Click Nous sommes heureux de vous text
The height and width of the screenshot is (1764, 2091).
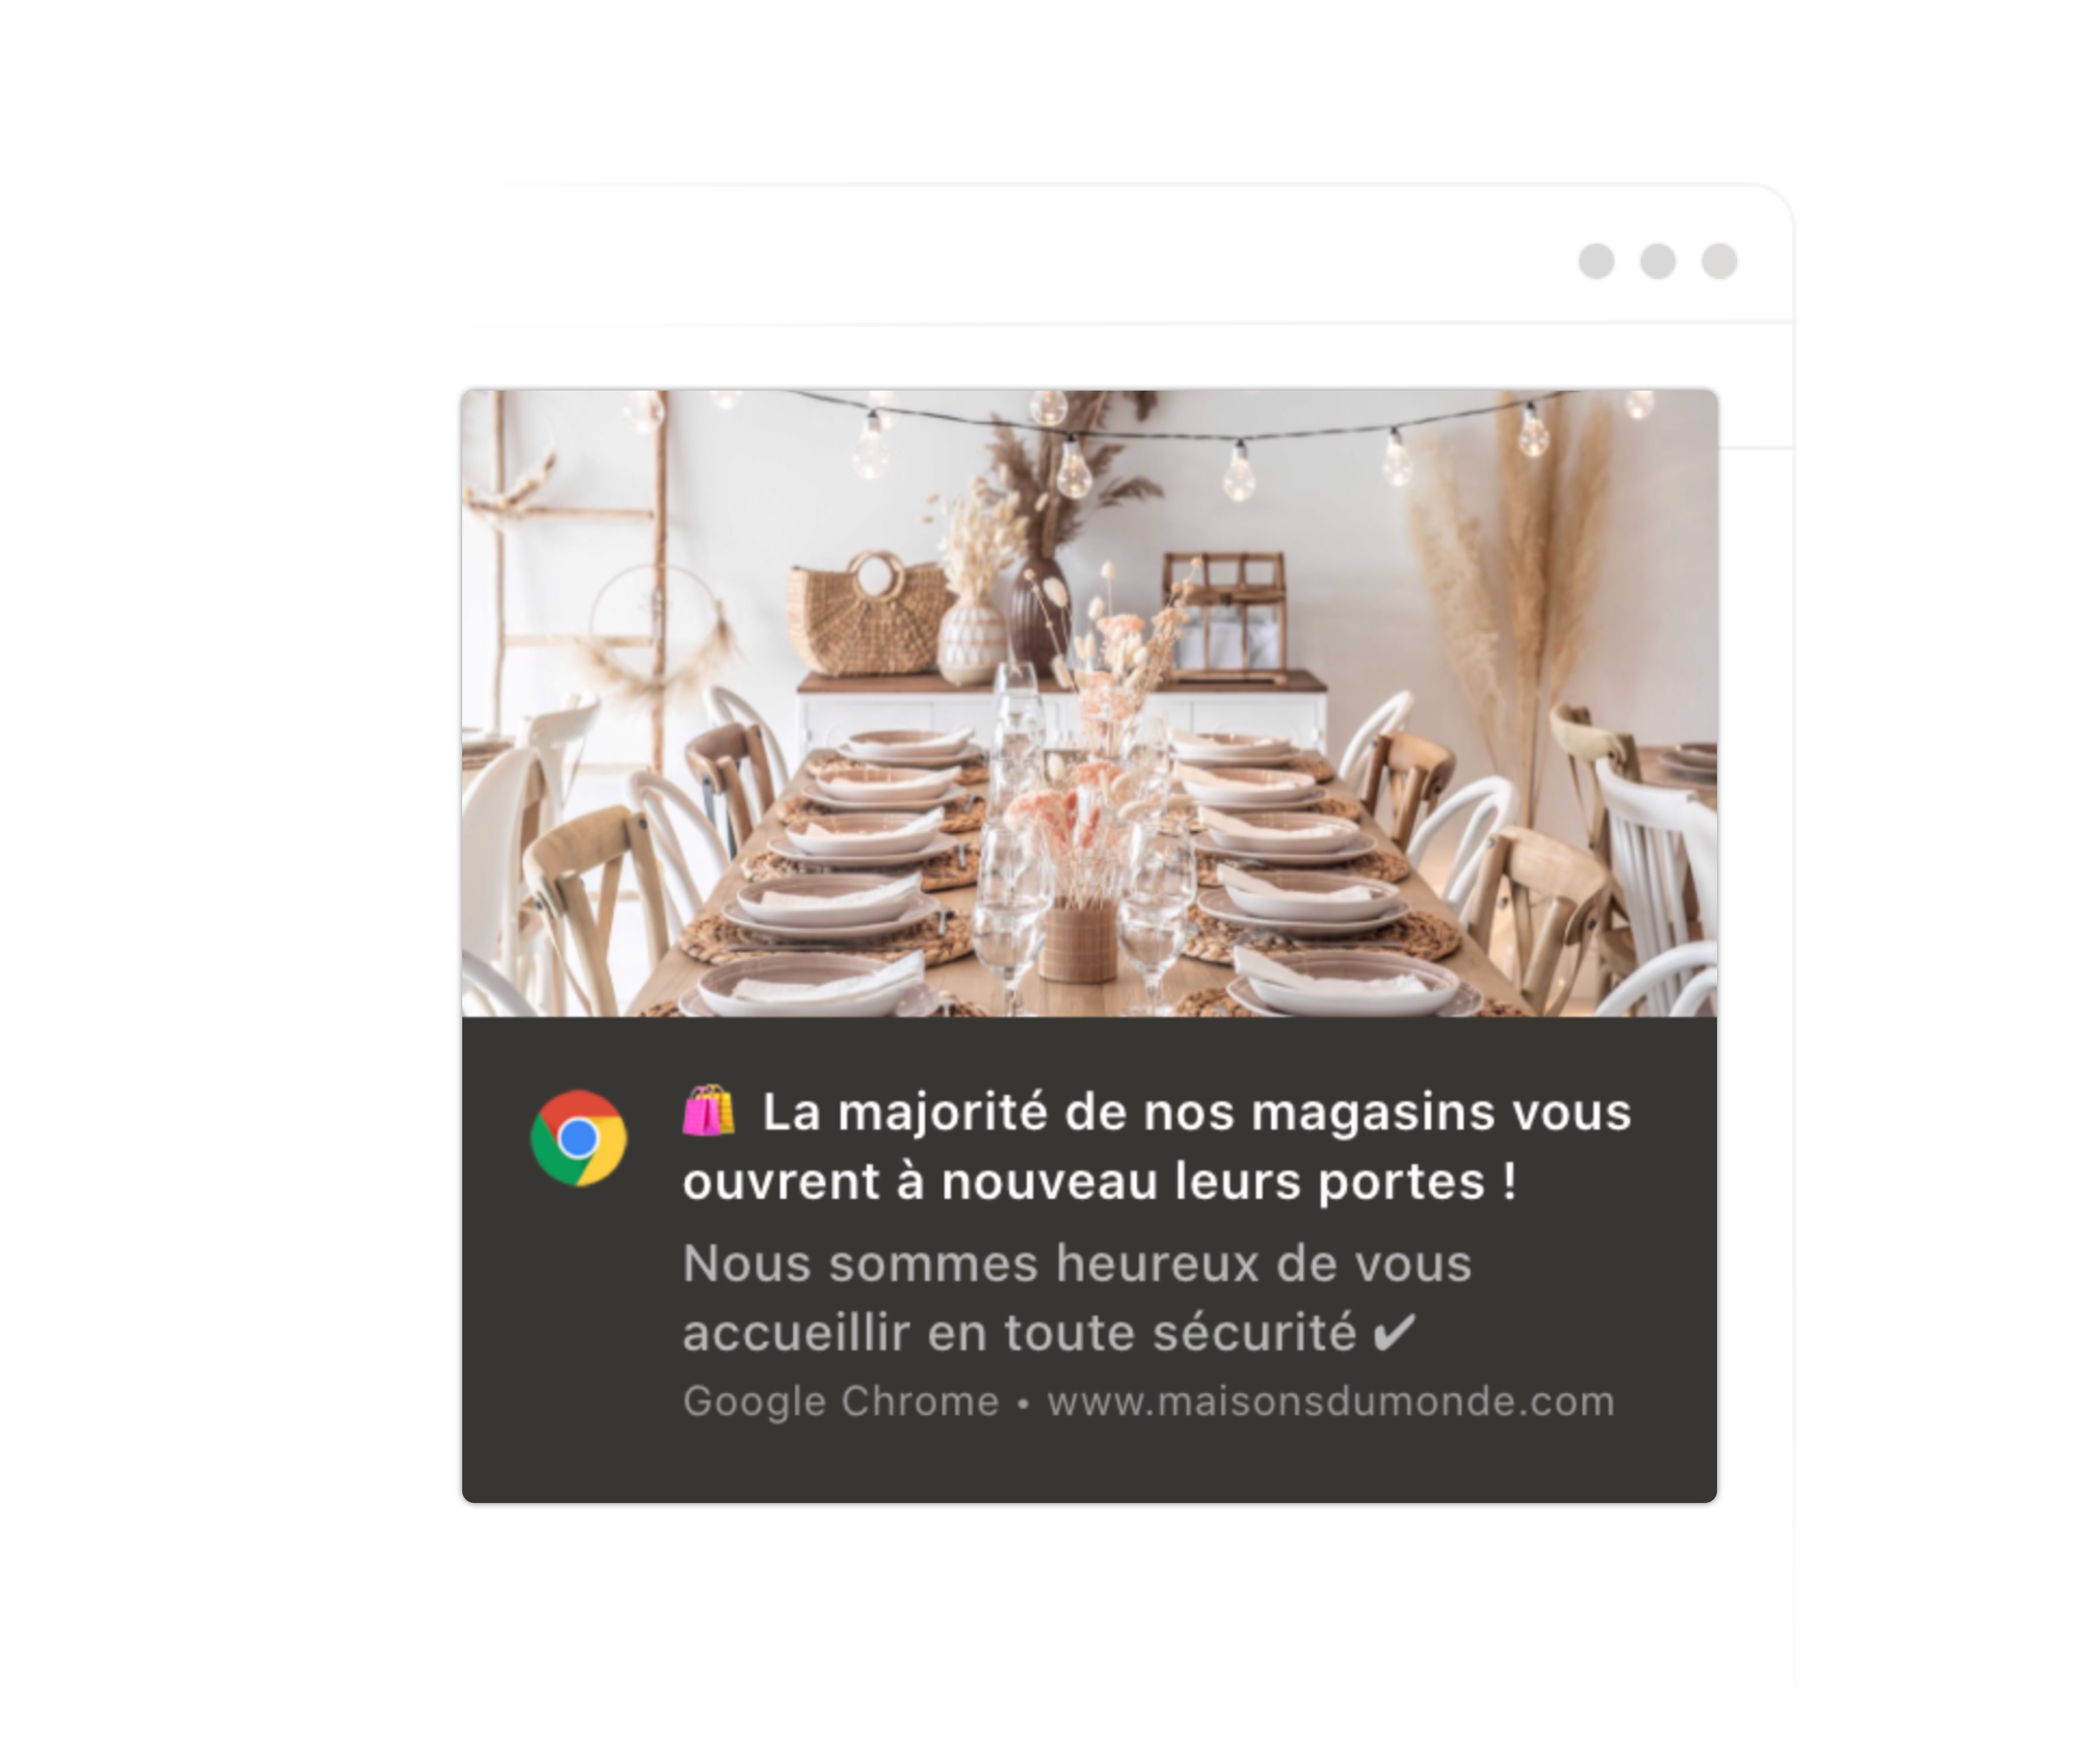1076,1263
